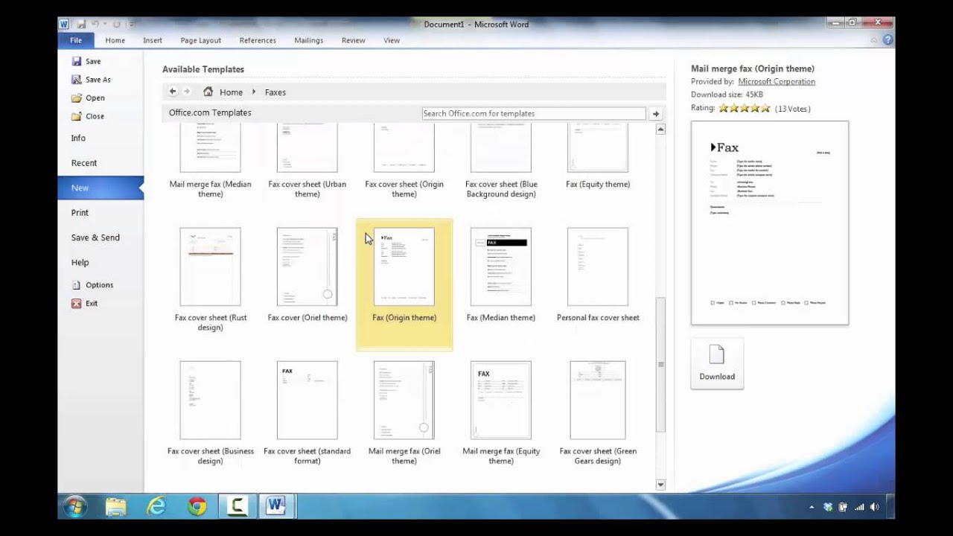Open Word Options
This screenshot has height=536, width=953.
pyautogui.click(x=93, y=285)
